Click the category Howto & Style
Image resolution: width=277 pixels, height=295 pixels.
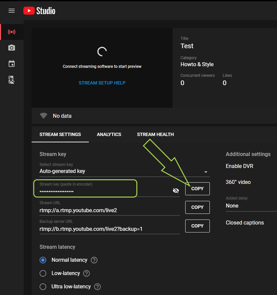(x=197, y=64)
